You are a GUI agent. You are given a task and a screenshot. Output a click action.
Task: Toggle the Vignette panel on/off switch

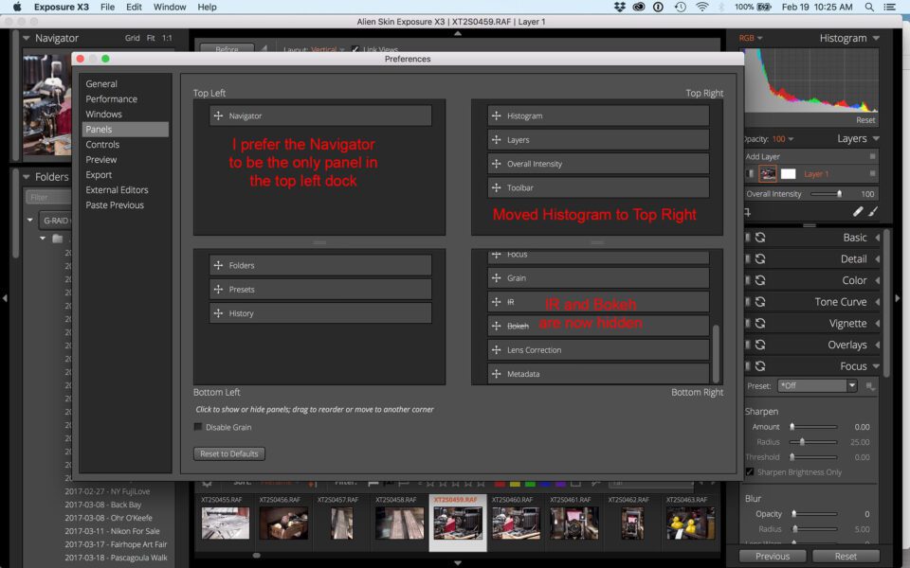(748, 324)
